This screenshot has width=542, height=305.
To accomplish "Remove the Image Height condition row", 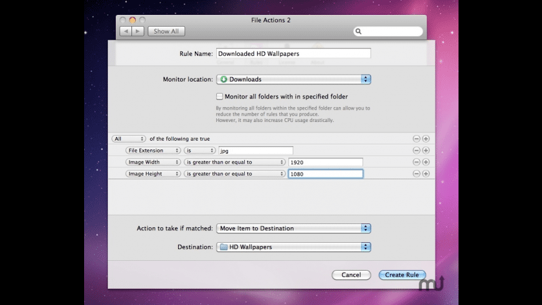I will (x=416, y=174).
